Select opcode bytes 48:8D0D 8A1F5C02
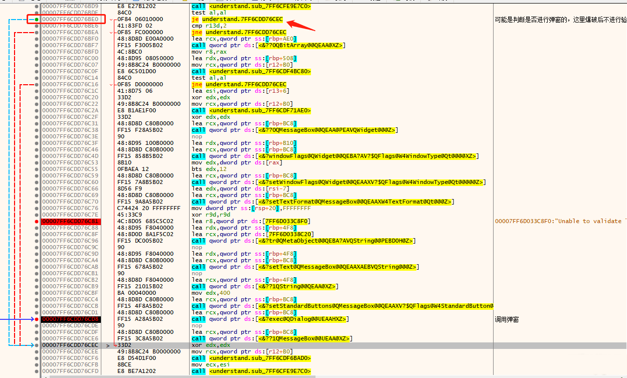627x378 pixels. [145, 234]
